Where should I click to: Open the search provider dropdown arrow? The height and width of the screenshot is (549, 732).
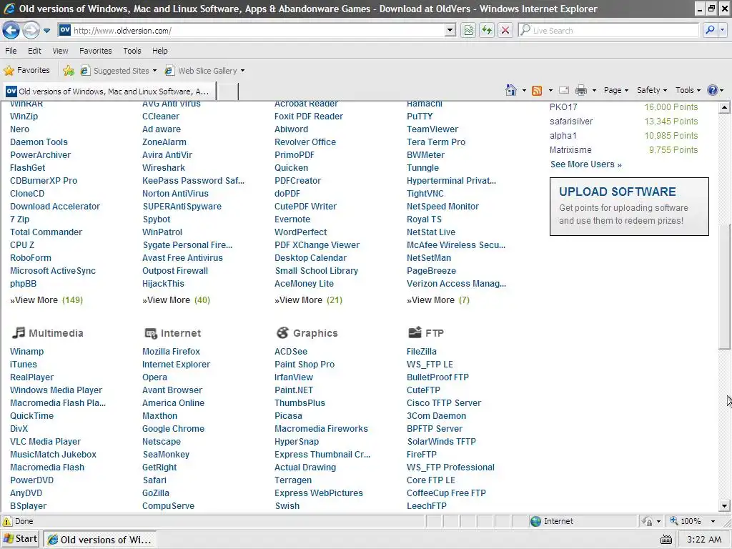(x=722, y=30)
